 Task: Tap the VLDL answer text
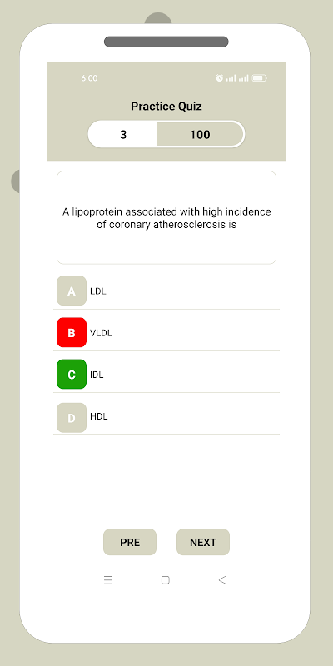pos(101,333)
